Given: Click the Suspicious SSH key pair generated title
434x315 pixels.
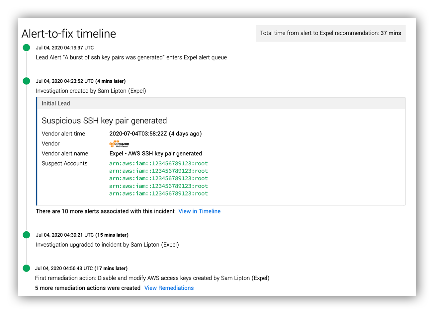Looking at the screenshot, I should (104, 120).
